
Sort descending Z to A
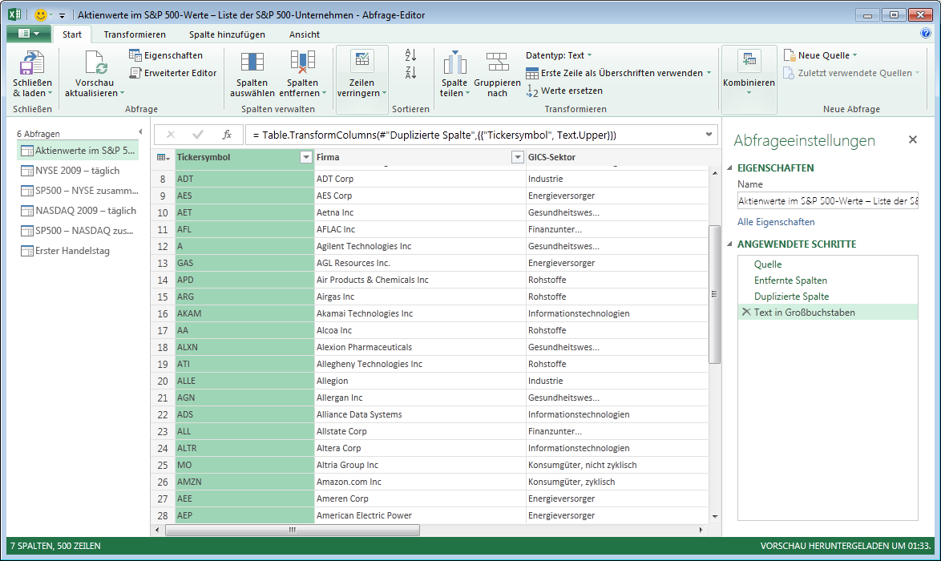point(410,73)
